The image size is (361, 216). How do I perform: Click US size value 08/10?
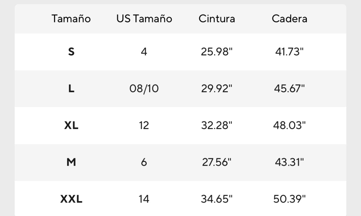tap(144, 89)
